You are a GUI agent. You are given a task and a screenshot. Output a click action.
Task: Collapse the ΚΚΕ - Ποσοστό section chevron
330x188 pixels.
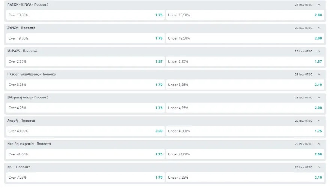[x=319, y=167]
